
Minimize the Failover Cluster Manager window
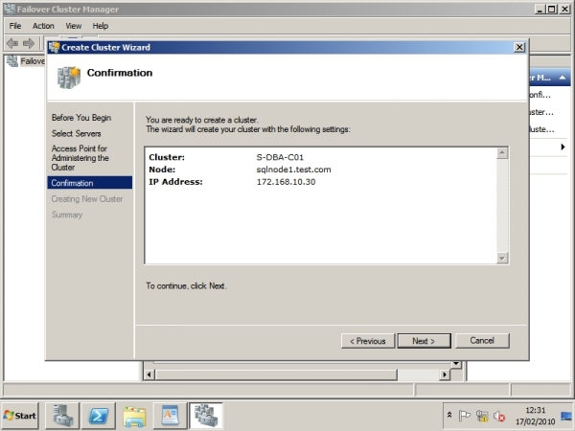(540, 10)
